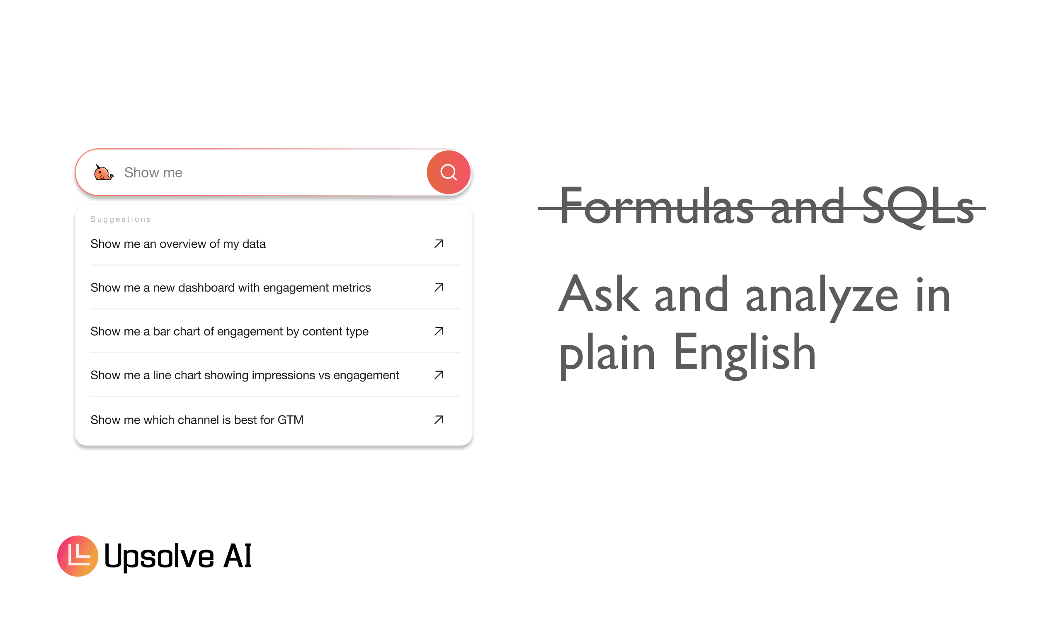Click the gradient search button on the right
The image size is (1053, 630).
(x=449, y=172)
